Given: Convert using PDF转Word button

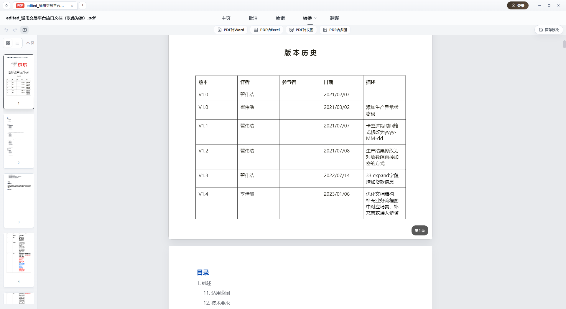Looking at the screenshot, I should (x=231, y=30).
